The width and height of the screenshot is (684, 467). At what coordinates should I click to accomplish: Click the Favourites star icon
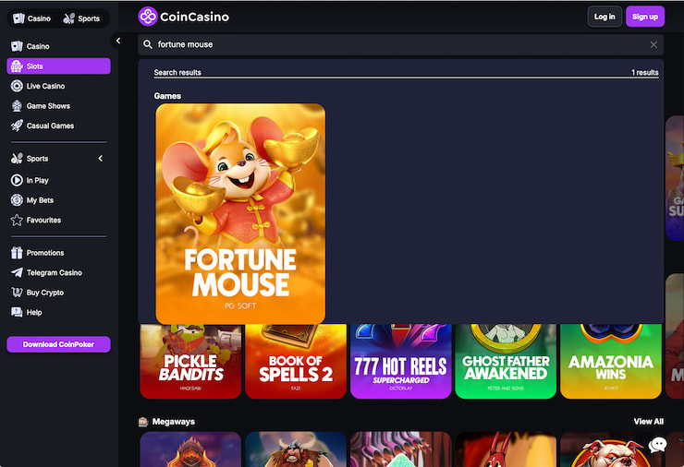[17, 220]
